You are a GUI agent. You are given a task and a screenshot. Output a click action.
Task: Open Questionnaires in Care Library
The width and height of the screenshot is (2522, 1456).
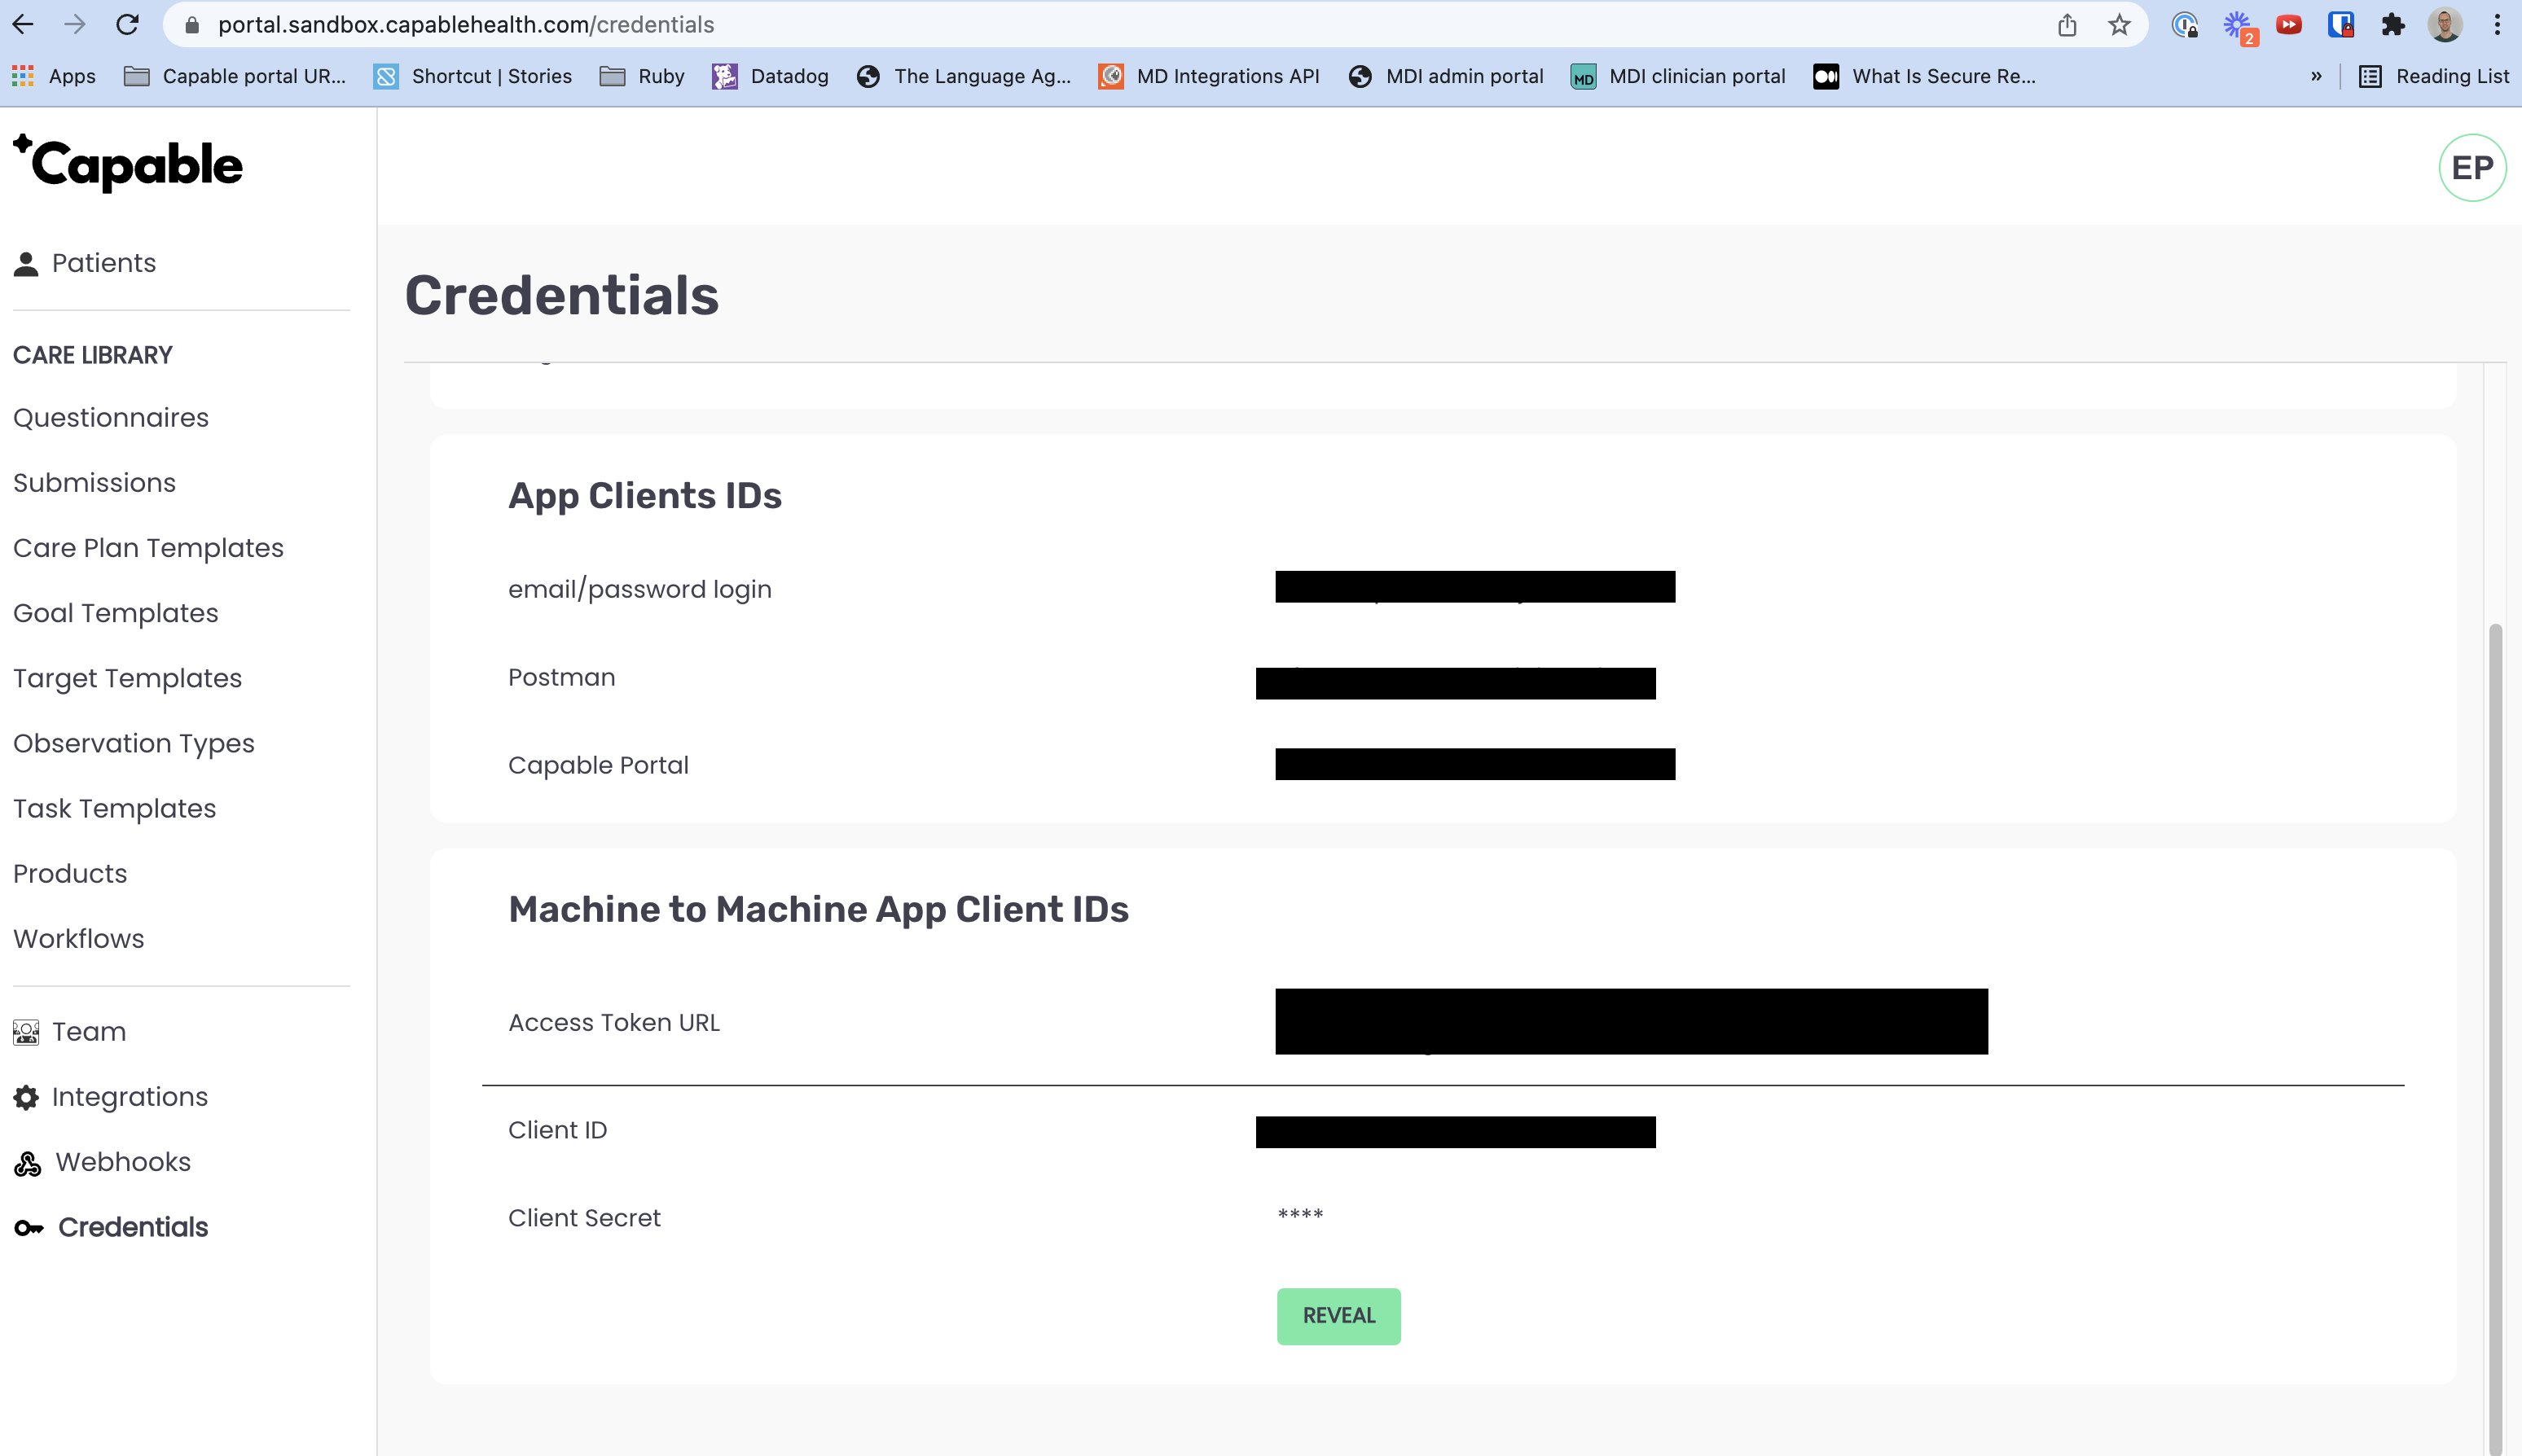coord(111,418)
